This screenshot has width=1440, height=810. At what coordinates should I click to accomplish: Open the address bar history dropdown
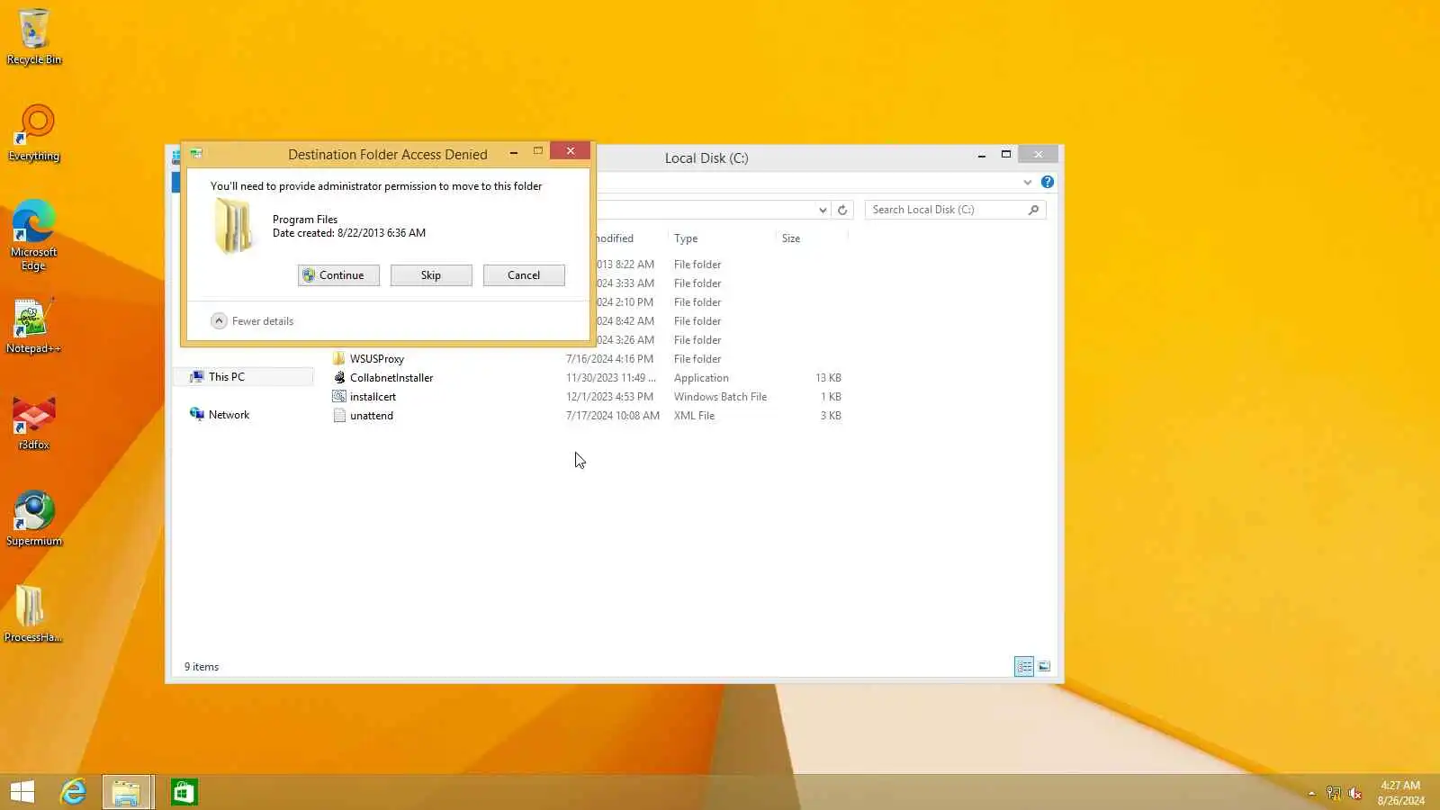pos(823,210)
